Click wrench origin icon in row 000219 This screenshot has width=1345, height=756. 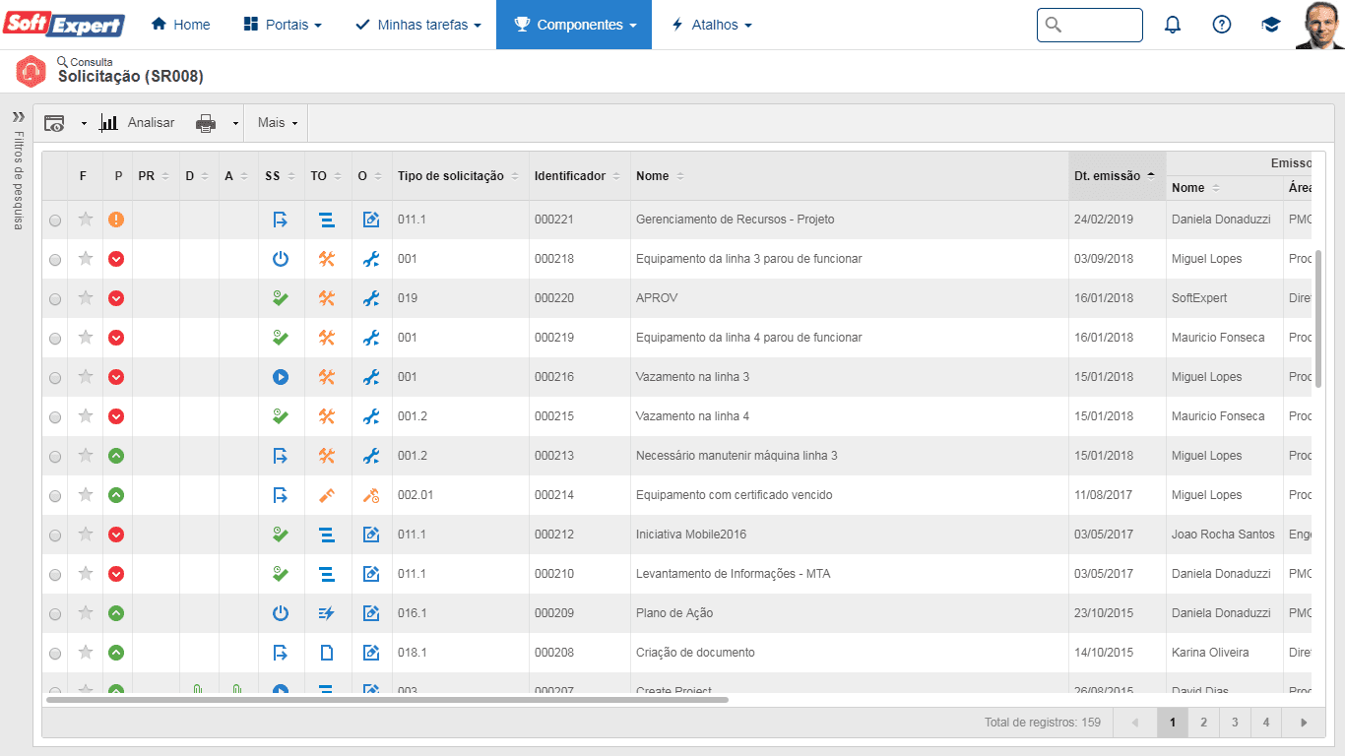tap(371, 338)
